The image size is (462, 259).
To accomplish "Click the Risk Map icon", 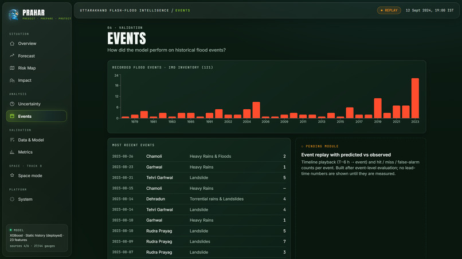I will tap(12, 68).
